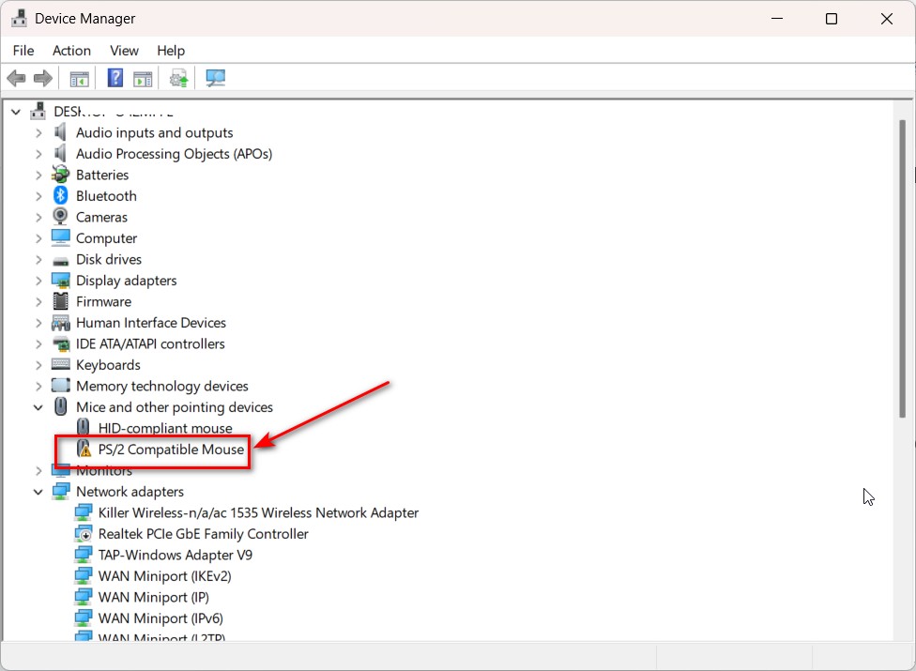Click the Computer category monitor icon
Screen dimensions: 916x671
[61, 237]
